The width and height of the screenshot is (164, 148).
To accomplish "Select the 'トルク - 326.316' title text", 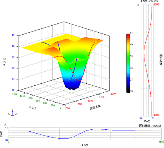I will [150, 1].
